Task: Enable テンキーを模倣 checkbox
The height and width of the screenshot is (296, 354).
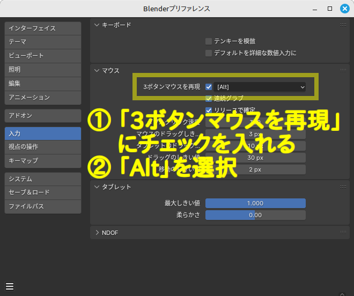Action: point(209,41)
